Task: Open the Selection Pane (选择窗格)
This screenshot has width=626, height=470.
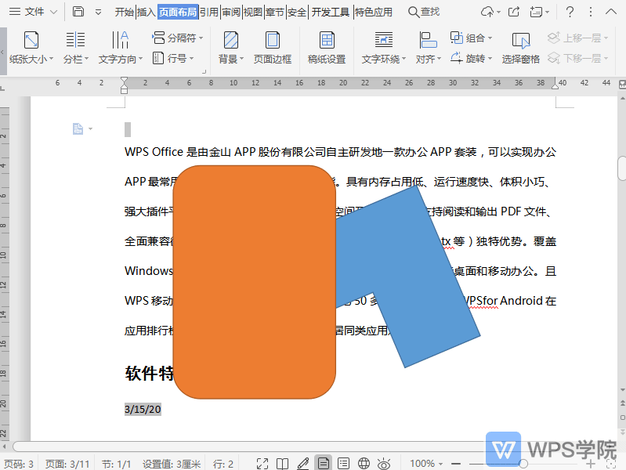Action: (520, 47)
